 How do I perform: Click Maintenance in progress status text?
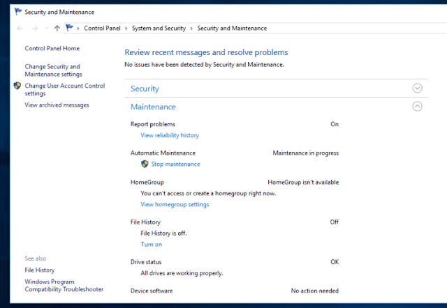(306, 153)
